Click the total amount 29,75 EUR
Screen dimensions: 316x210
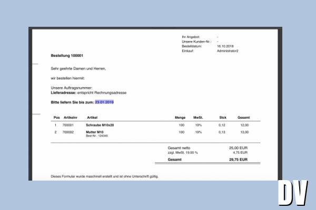pyautogui.click(x=241, y=159)
